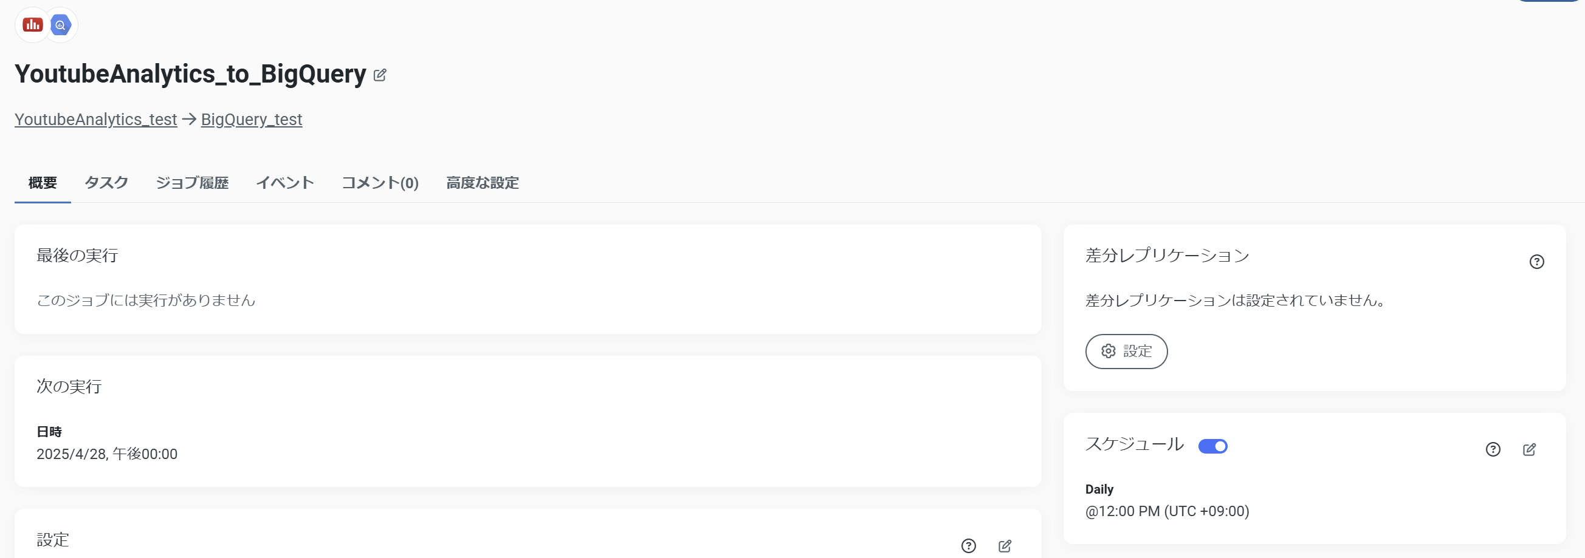Open the BigQuery_test destination link
The height and width of the screenshot is (558, 1585).
point(252,119)
